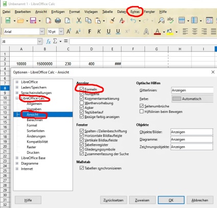This screenshot has width=217, height=208.
Task: Open the Bearbeiten menu
Action: point(23,12)
